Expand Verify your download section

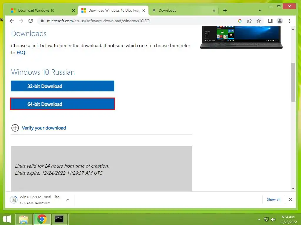click(x=15, y=128)
